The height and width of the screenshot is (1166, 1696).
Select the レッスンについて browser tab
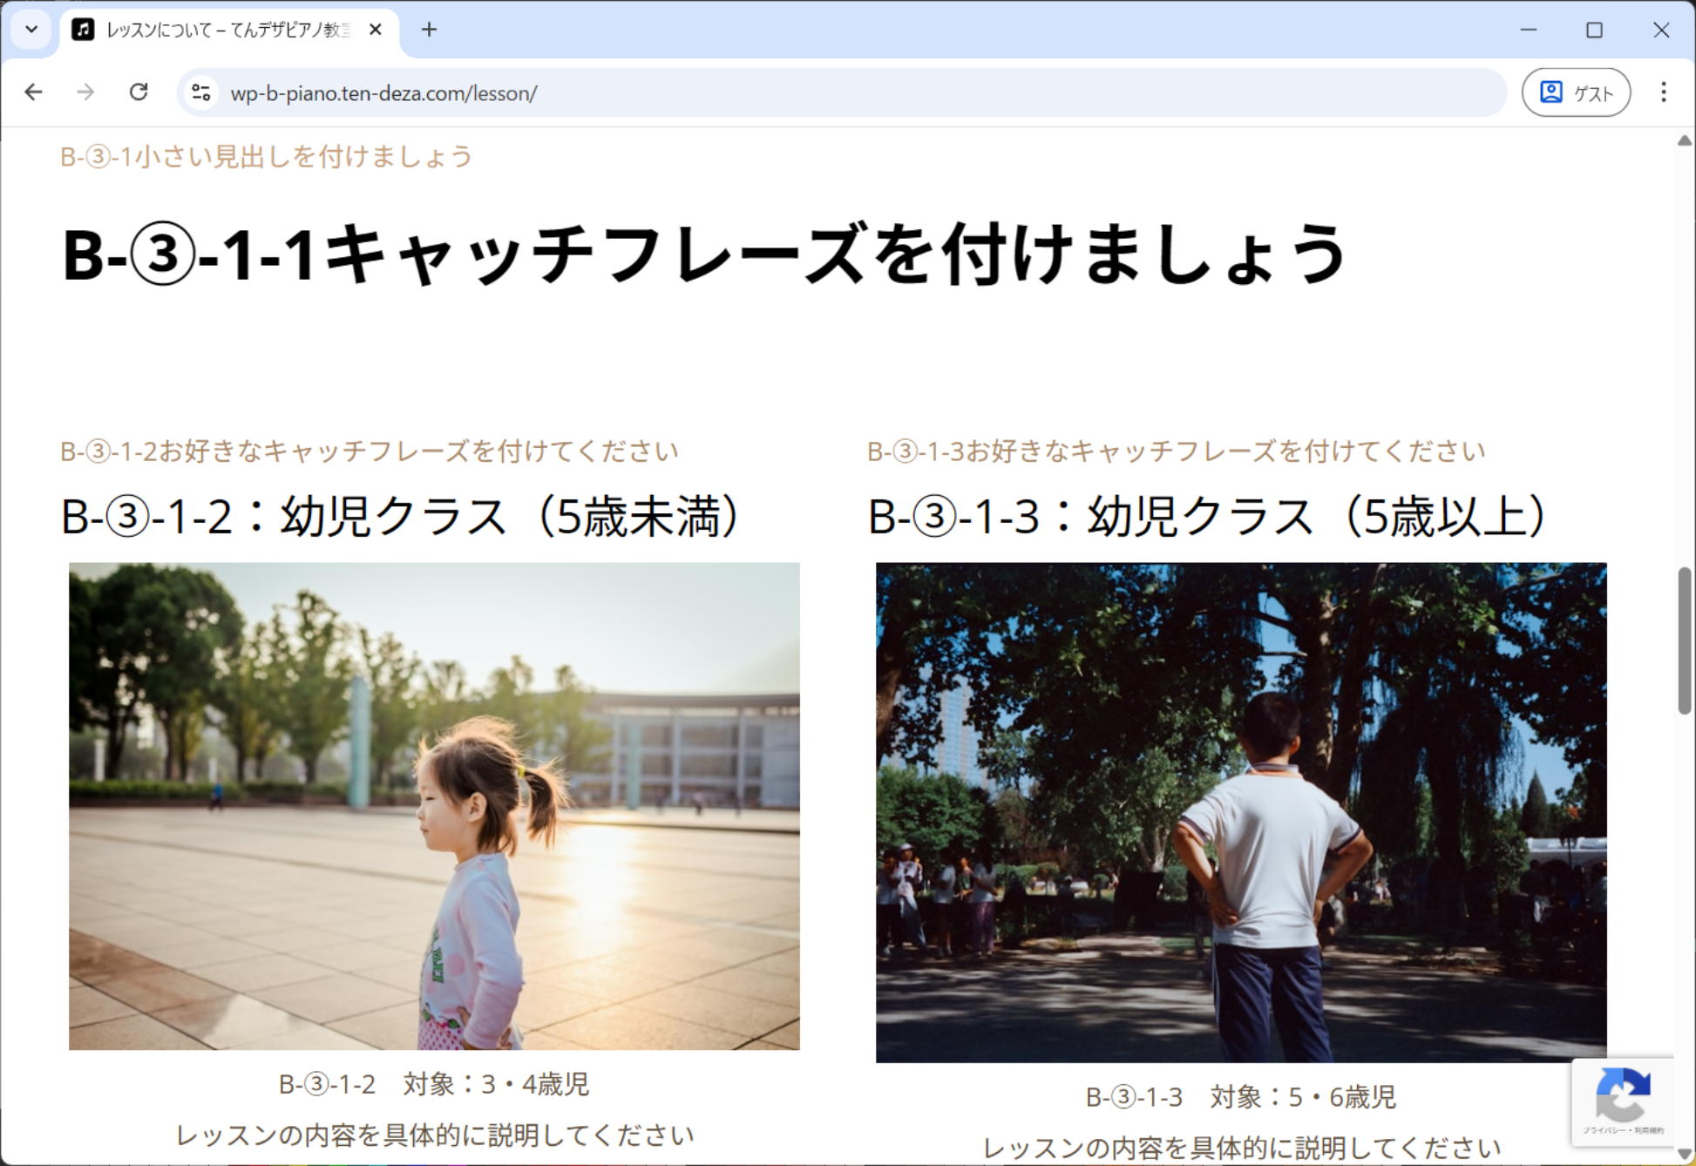coord(227,30)
